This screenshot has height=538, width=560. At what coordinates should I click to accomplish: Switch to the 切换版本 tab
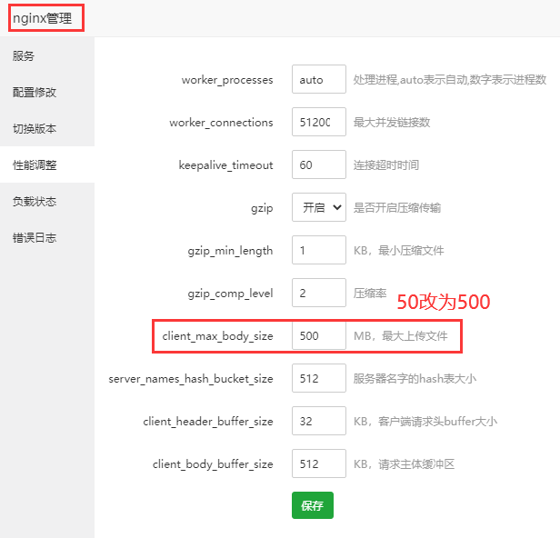(47, 128)
